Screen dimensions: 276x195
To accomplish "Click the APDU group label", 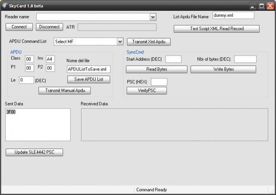I will (16, 52).
